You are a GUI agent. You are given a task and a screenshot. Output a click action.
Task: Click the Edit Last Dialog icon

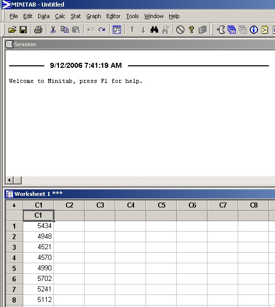(117, 30)
